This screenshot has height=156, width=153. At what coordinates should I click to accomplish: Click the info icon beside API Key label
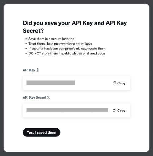[37, 70]
